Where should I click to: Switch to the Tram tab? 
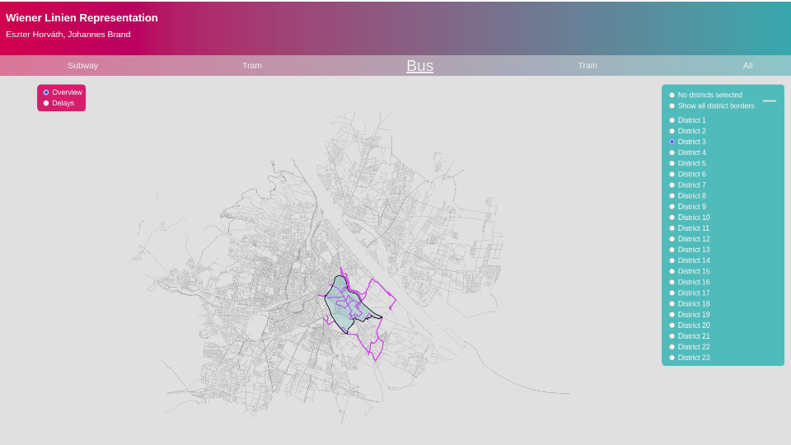click(252, 66)
